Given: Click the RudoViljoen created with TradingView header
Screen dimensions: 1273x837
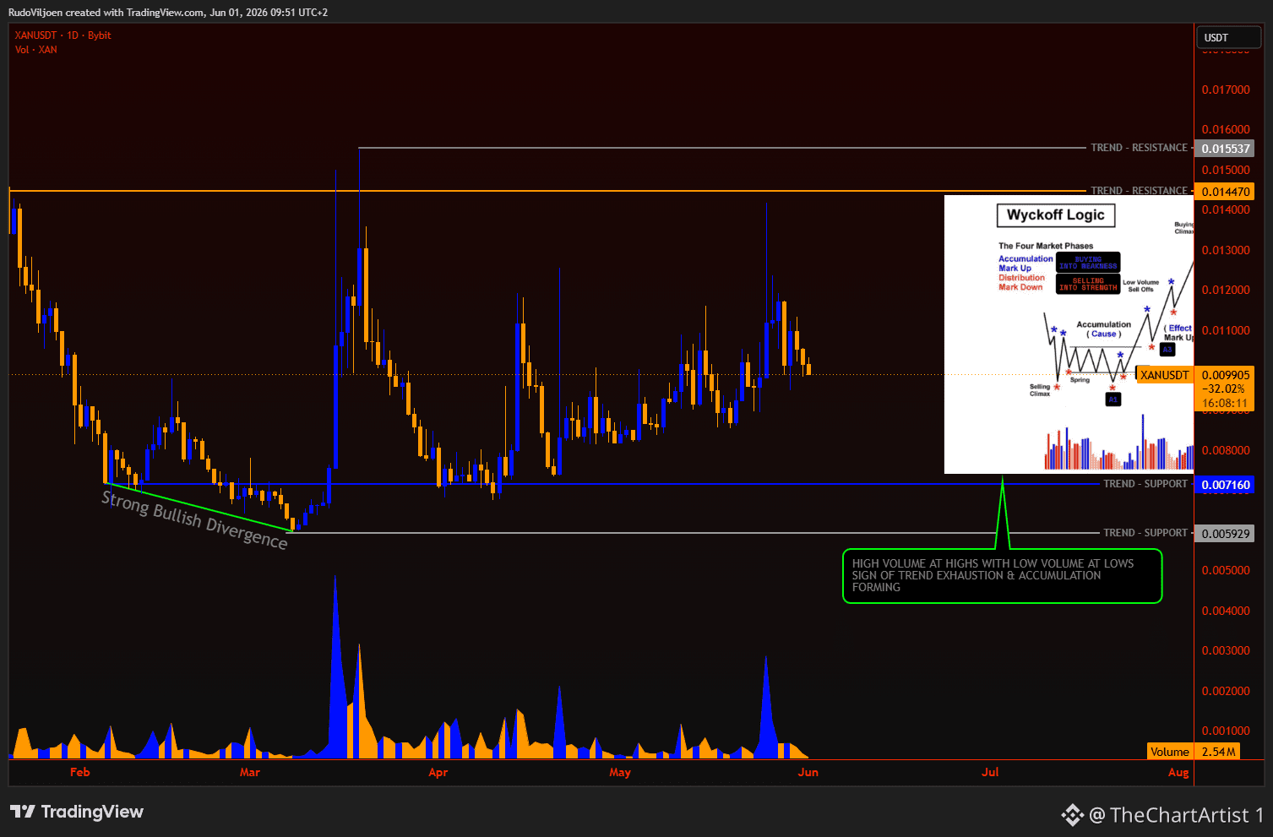Looking at the screenshot, I should 168,13.
